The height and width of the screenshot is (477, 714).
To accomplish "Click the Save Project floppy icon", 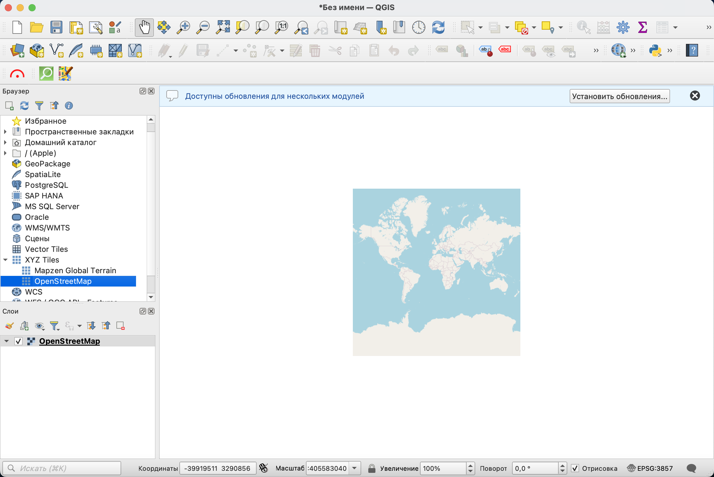I will pyautogui.click(x=56, y=27).
